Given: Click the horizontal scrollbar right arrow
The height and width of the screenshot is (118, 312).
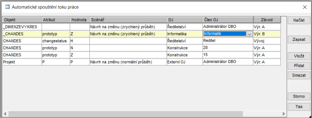Looking at the screenshot, I should coord(283,114).
